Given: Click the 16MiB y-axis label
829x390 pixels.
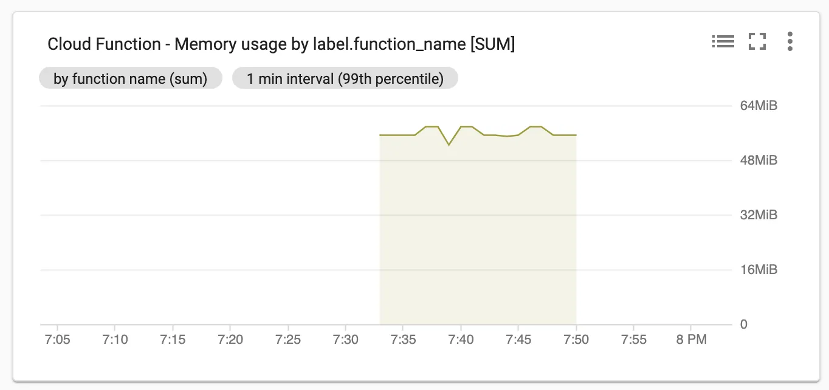Looking at the screenshot, I should [758, 270].
